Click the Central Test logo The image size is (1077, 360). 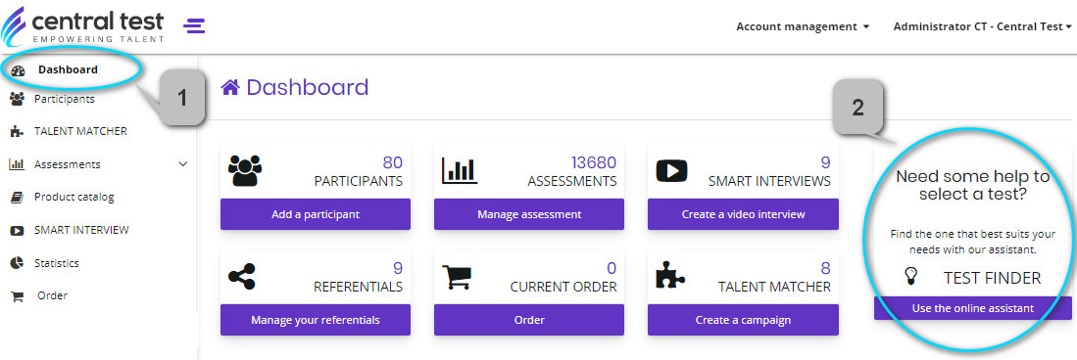[83, 24]
